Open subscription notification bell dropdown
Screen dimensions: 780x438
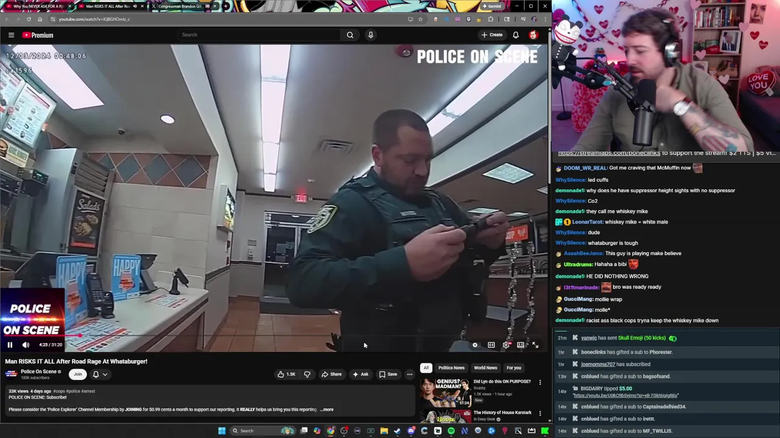pos(99,374)
